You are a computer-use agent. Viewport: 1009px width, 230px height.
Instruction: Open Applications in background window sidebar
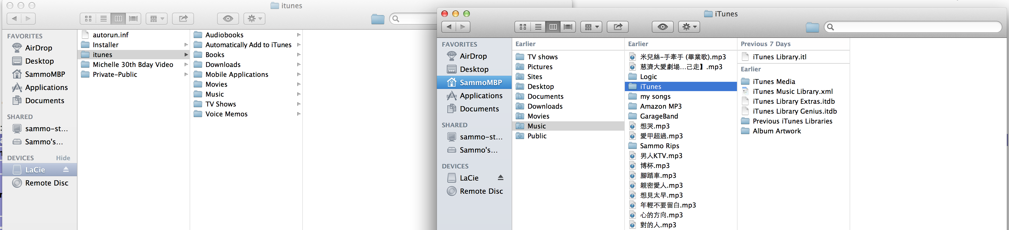point(39,88)
